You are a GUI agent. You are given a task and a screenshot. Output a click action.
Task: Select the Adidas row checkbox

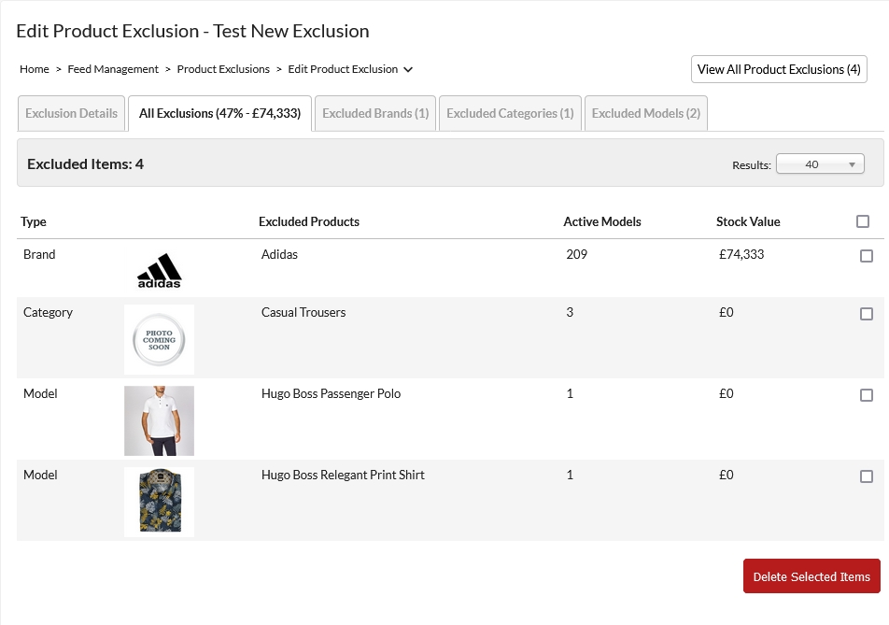(x=867, y=256)
